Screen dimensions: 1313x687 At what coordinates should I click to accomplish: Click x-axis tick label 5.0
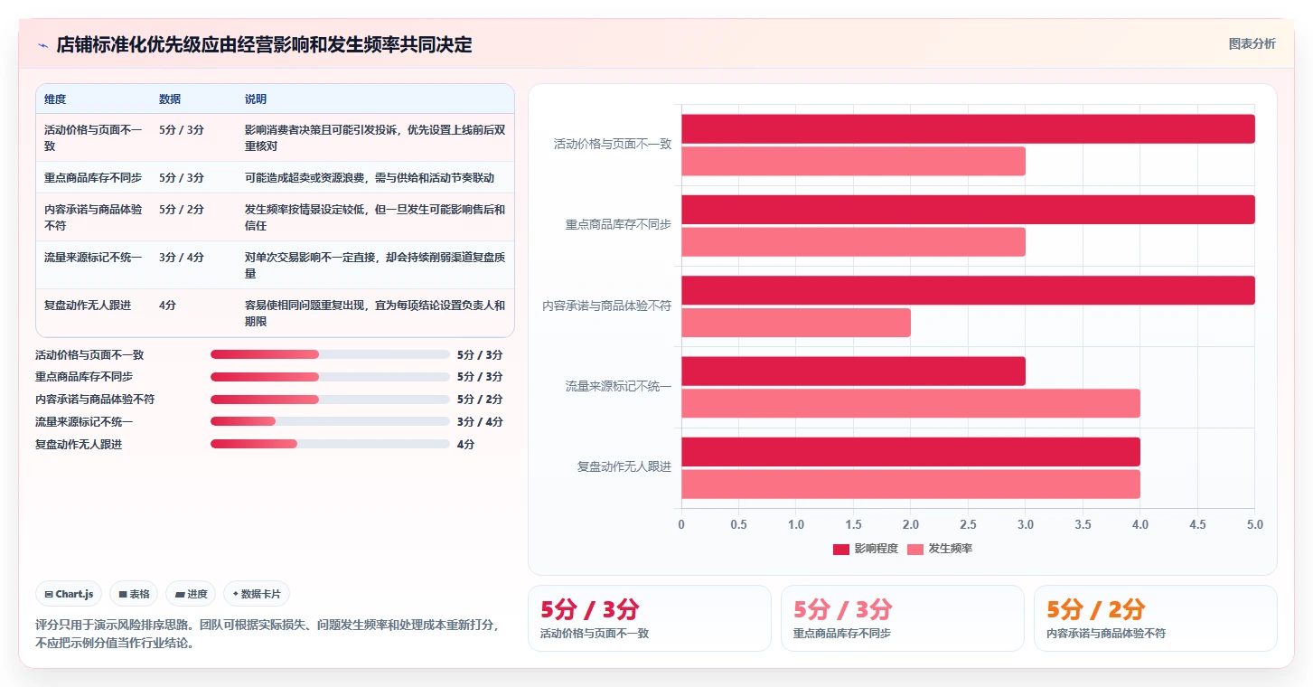coord(1254,524)
